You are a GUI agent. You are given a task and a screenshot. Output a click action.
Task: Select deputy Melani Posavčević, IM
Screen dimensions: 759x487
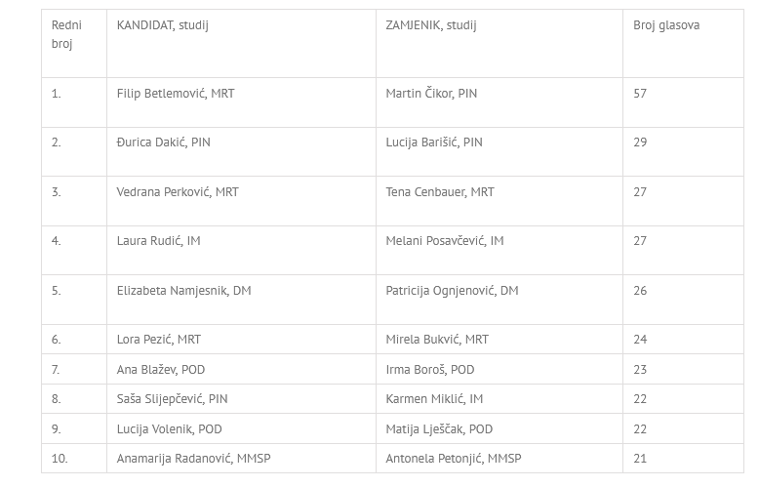(445, 241)
